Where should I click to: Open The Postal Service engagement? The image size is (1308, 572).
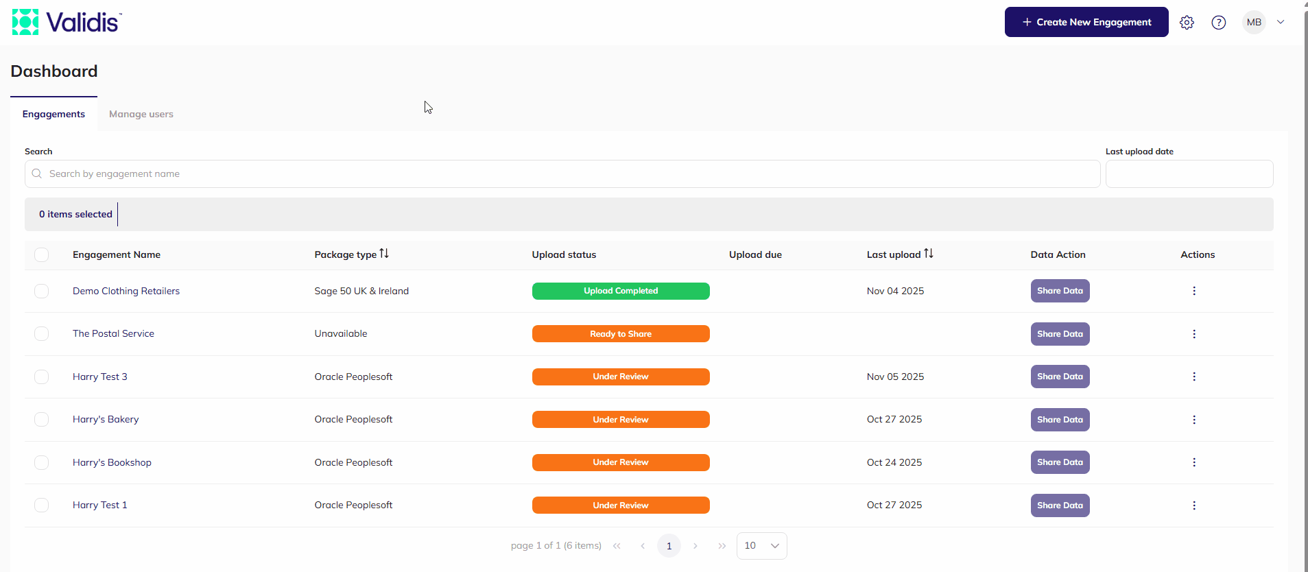[x=113, y=333]
